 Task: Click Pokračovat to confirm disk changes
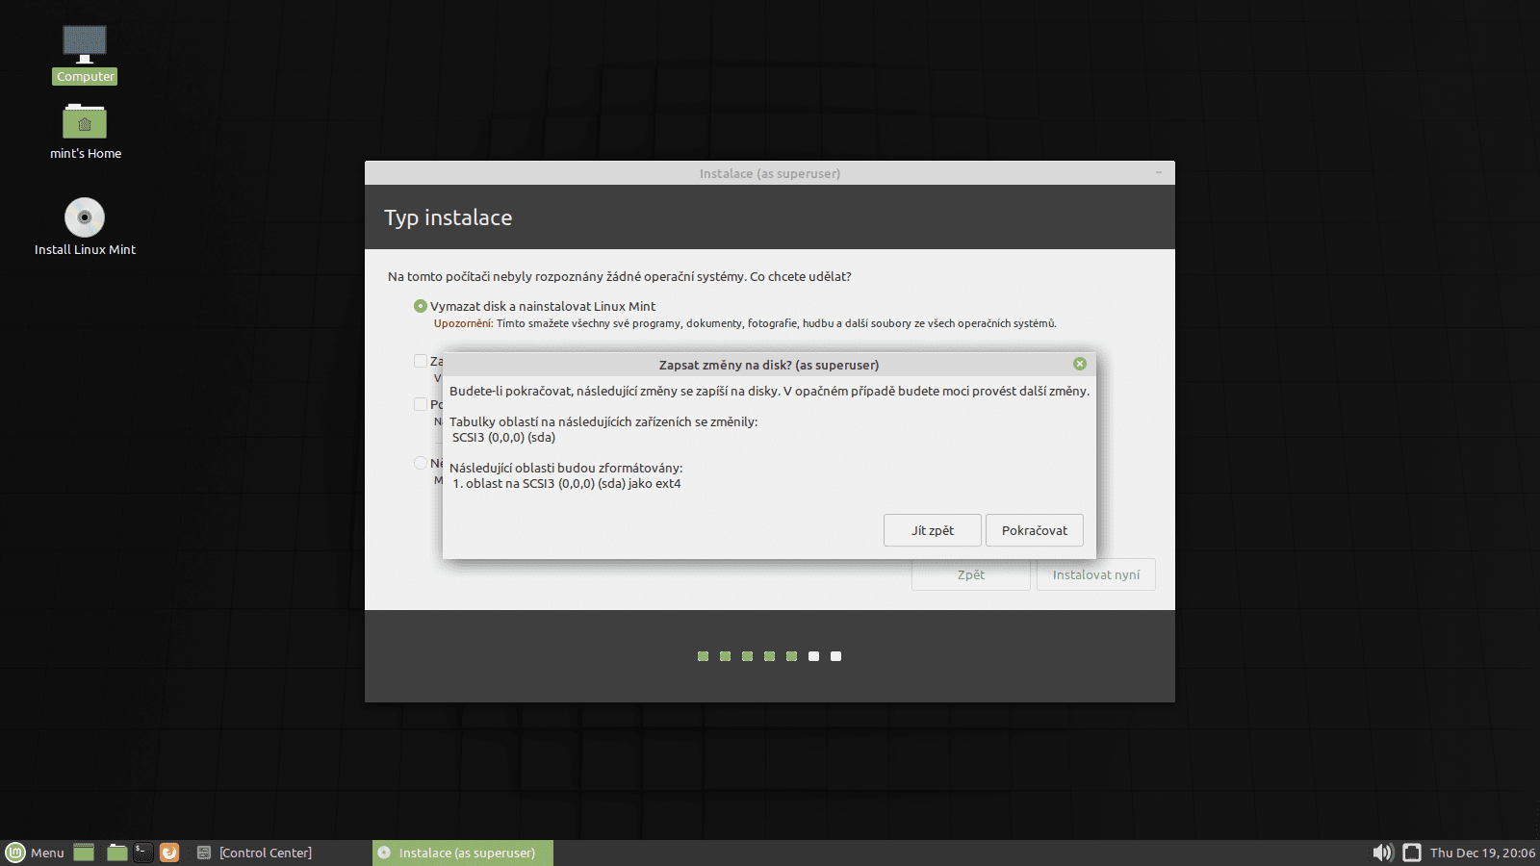[1034, 530]
